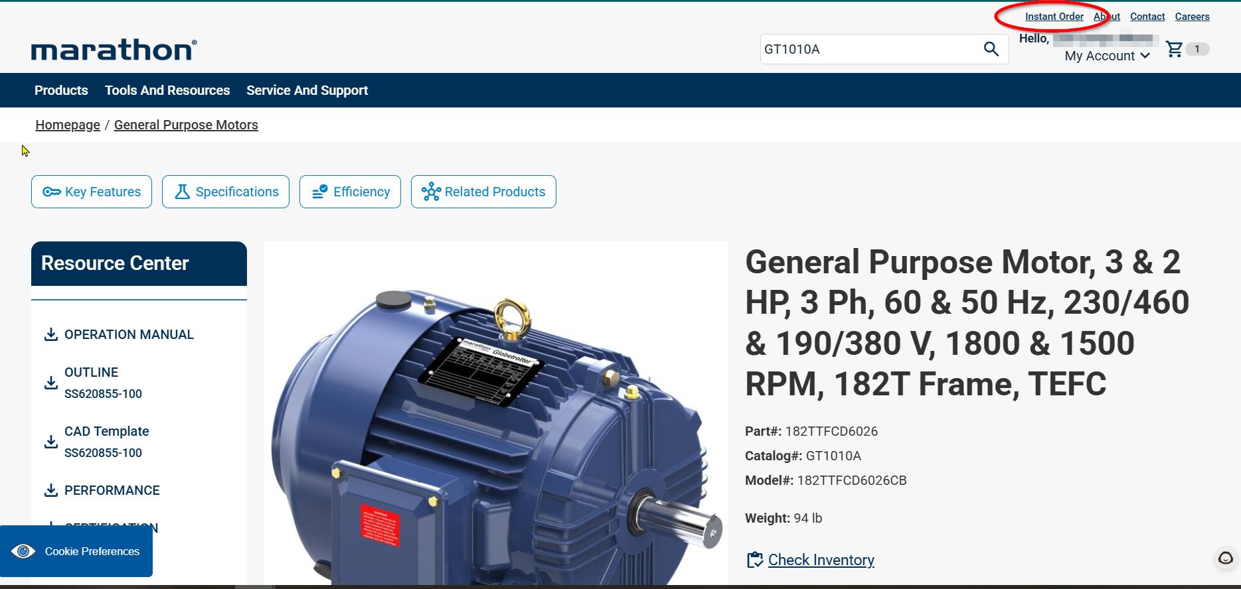Open the chat bubble icon
Viewport: 1241px width, 589px height.
[1225, 558]
